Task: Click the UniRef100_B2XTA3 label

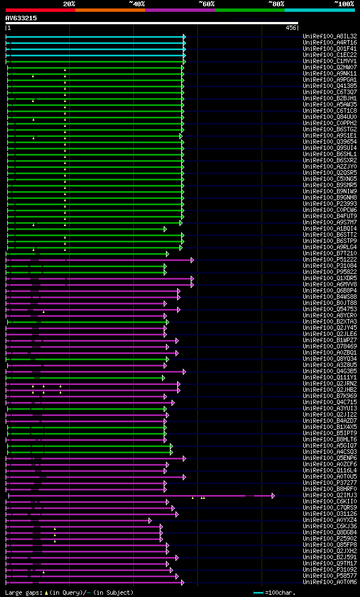Action: (330, 322)
